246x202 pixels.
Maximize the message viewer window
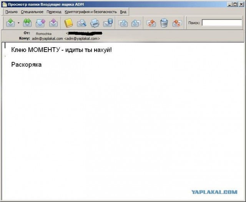coord(235,4)
